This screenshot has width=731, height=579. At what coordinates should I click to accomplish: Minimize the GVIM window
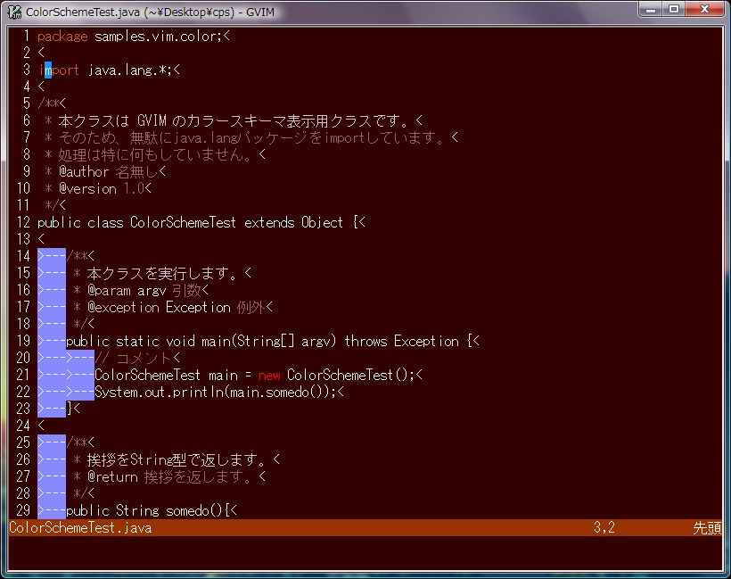point(651,9)
